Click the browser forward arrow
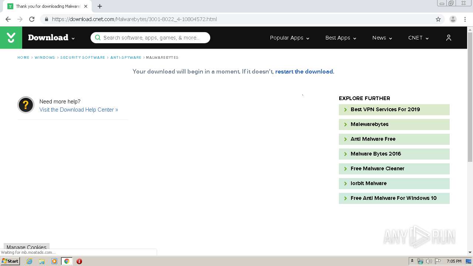 (20, 19)
